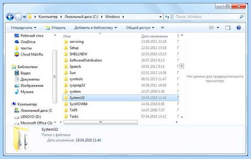Viewport: 251px width, 159px height.
Task: Select the System32 folder row
Action: coord(121,98)
